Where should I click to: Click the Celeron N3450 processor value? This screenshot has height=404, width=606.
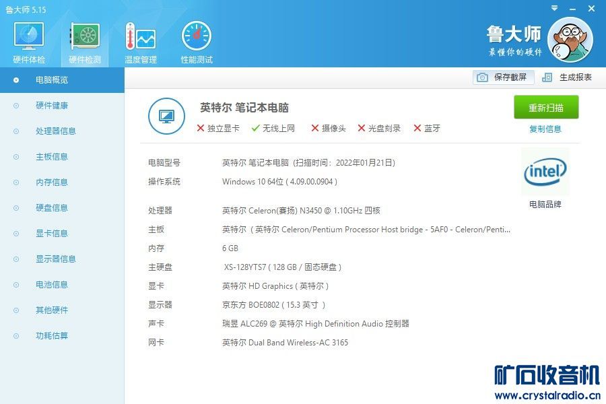click(301, 211)
